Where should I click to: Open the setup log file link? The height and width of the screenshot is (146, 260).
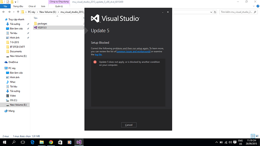click(98, 54)
